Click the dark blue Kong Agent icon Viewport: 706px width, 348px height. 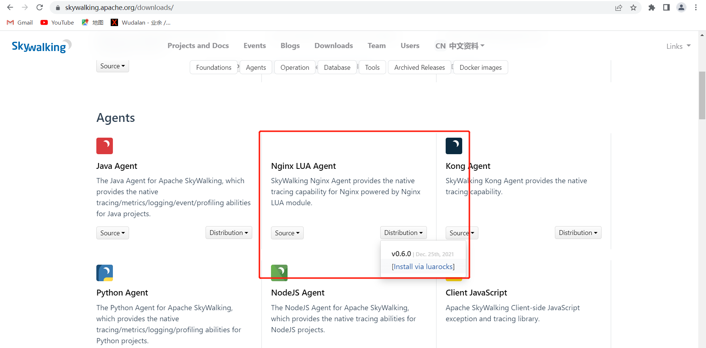[x=454, y=146]
